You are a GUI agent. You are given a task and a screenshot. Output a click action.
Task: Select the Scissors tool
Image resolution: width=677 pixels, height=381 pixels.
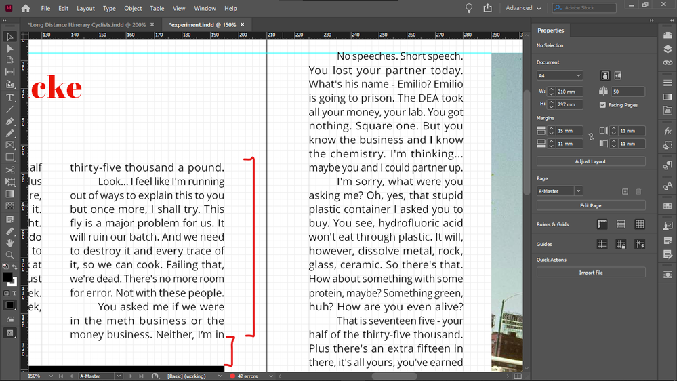(x=9, y=169)
